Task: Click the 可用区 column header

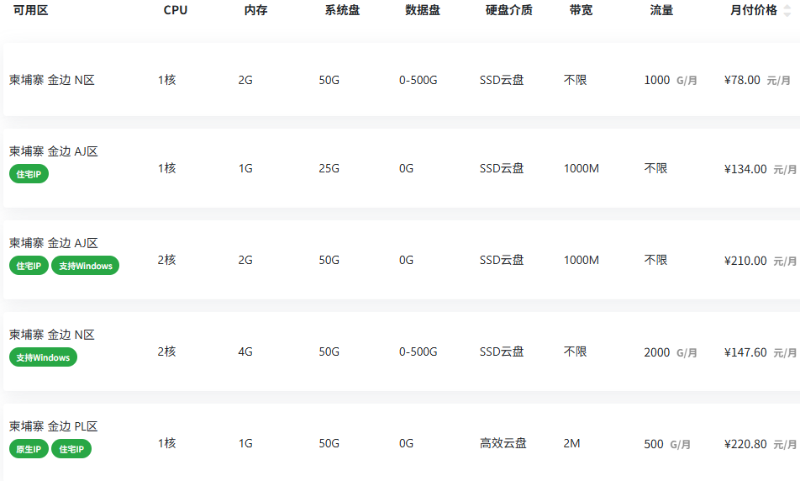Action: click(30, 11)
